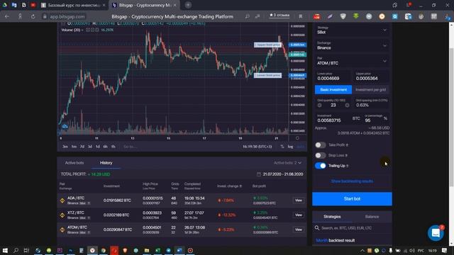Viewport: 454px width, 255px height.
Task: Click Binance logo in XTZ / BTC row
Action: click(62, 215)
